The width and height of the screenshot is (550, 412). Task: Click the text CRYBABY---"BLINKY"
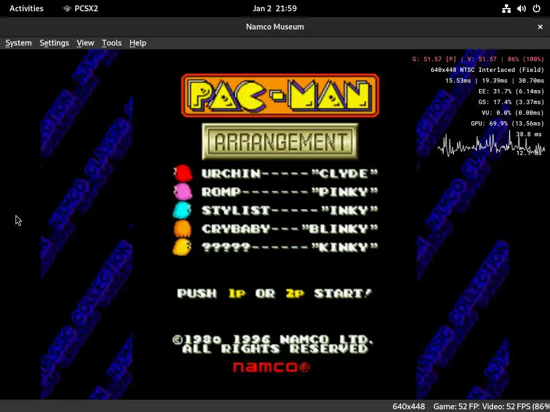click(x=290, y=229)
